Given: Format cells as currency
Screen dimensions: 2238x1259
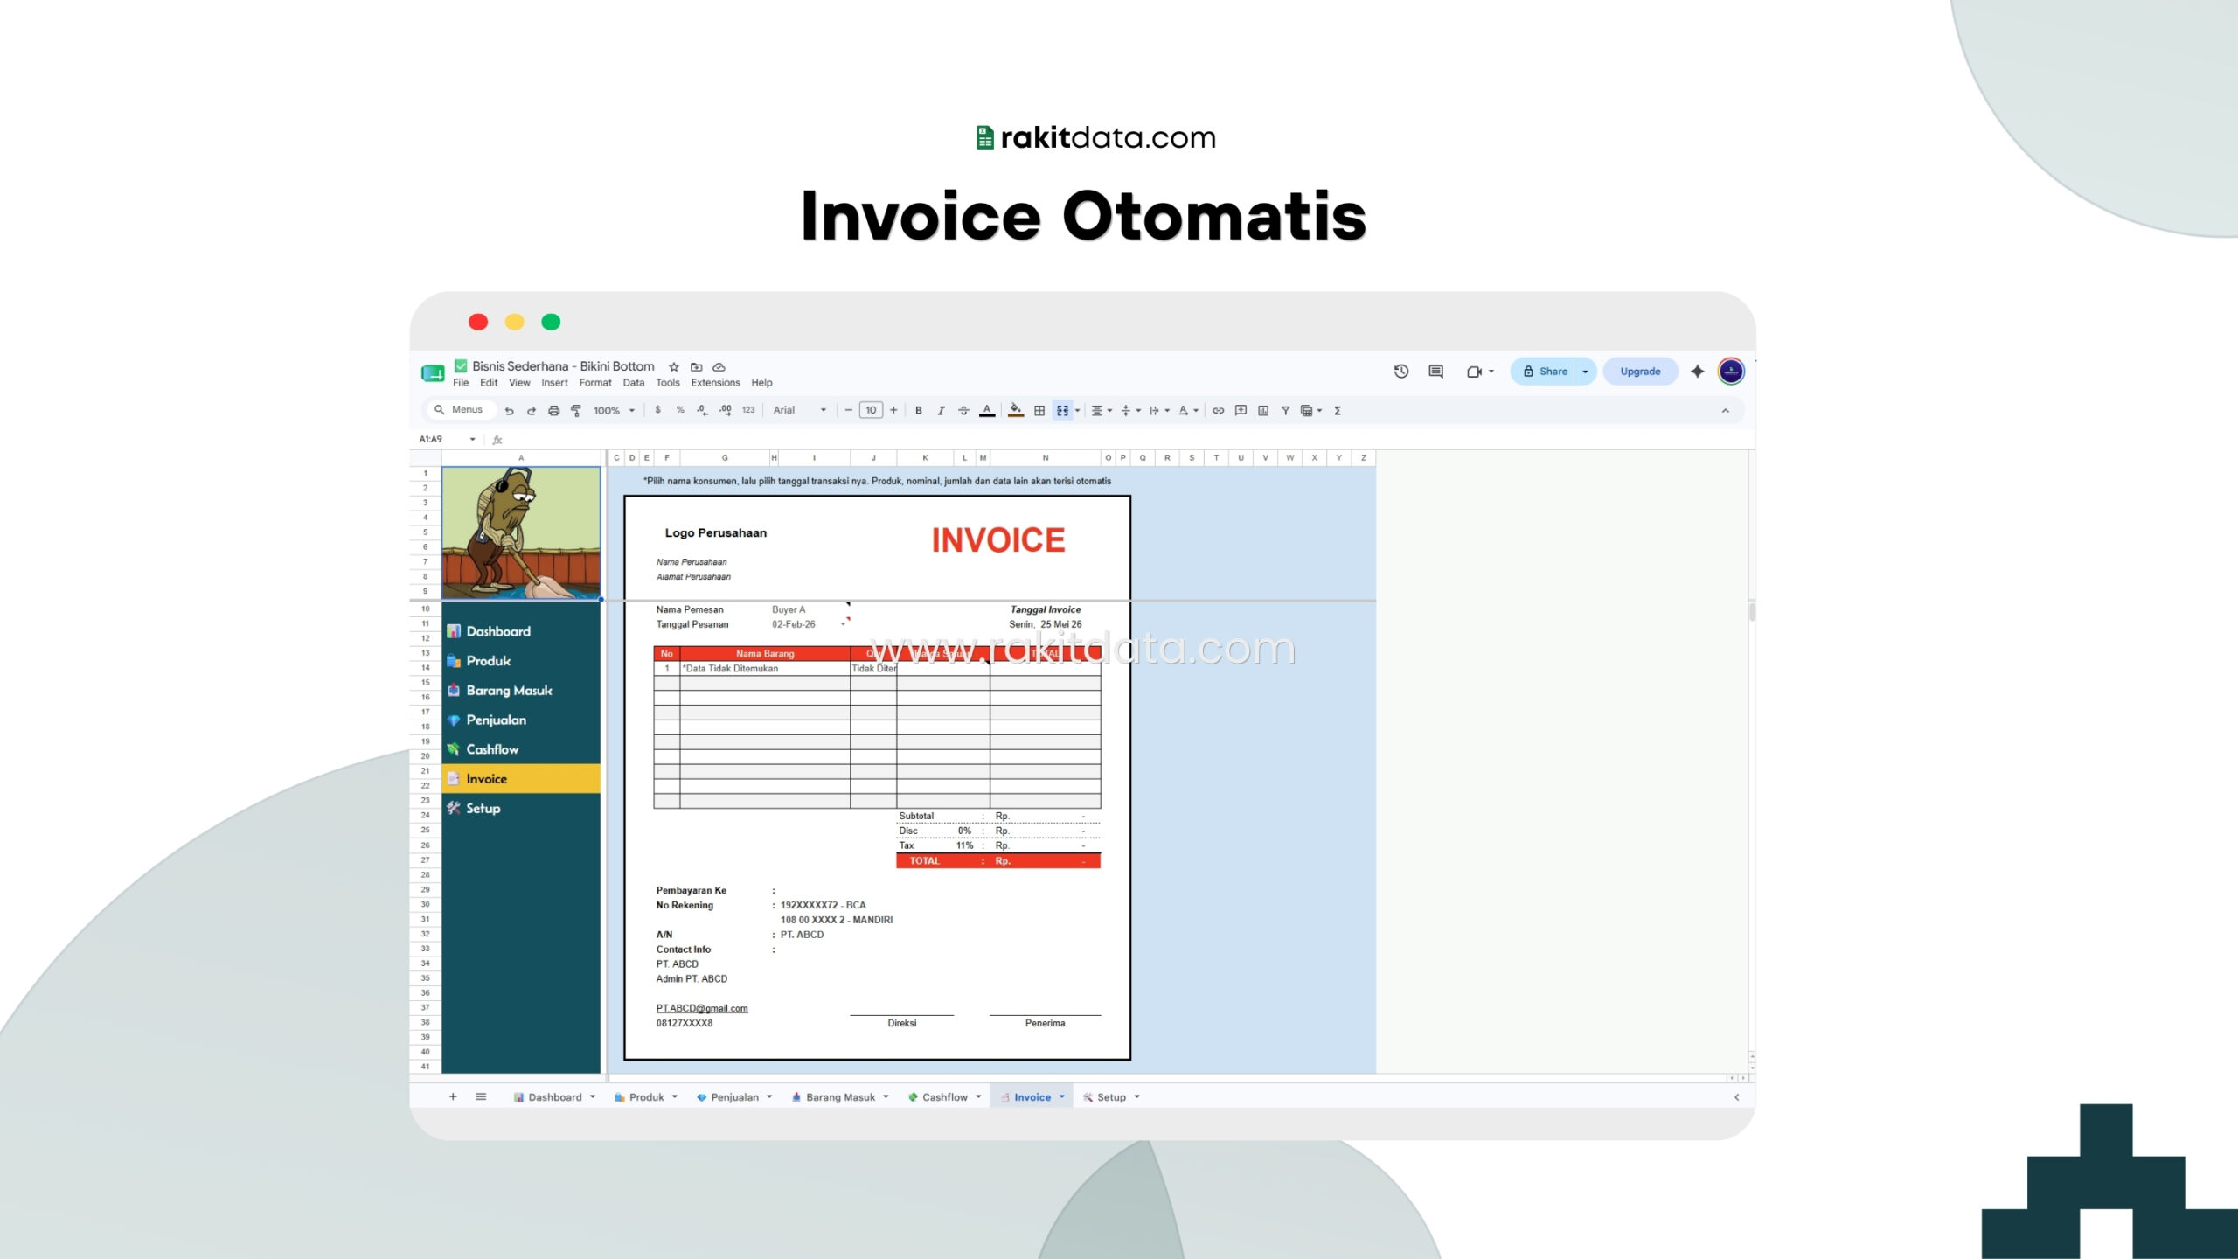Looking at the screenshot, I should click(657, 410).
